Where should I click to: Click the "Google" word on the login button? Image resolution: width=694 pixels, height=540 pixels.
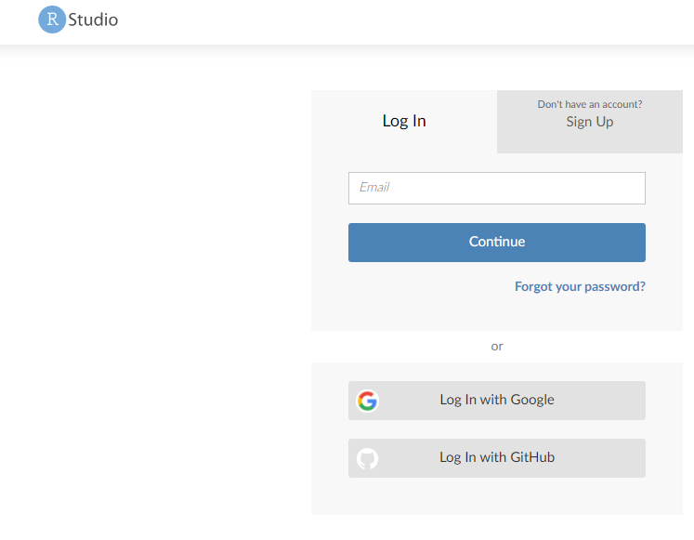[531, 400]
